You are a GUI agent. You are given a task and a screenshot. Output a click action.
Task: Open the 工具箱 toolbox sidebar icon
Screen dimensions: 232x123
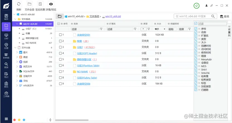pyautogui.click(x=6, y=94)
